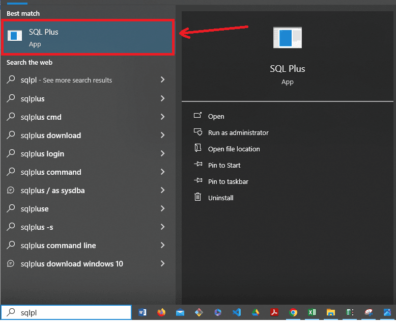The height and width of the screenshot is (322, 396).
Task: Open Google Drive from the taskbar
Action: (255, 312)
